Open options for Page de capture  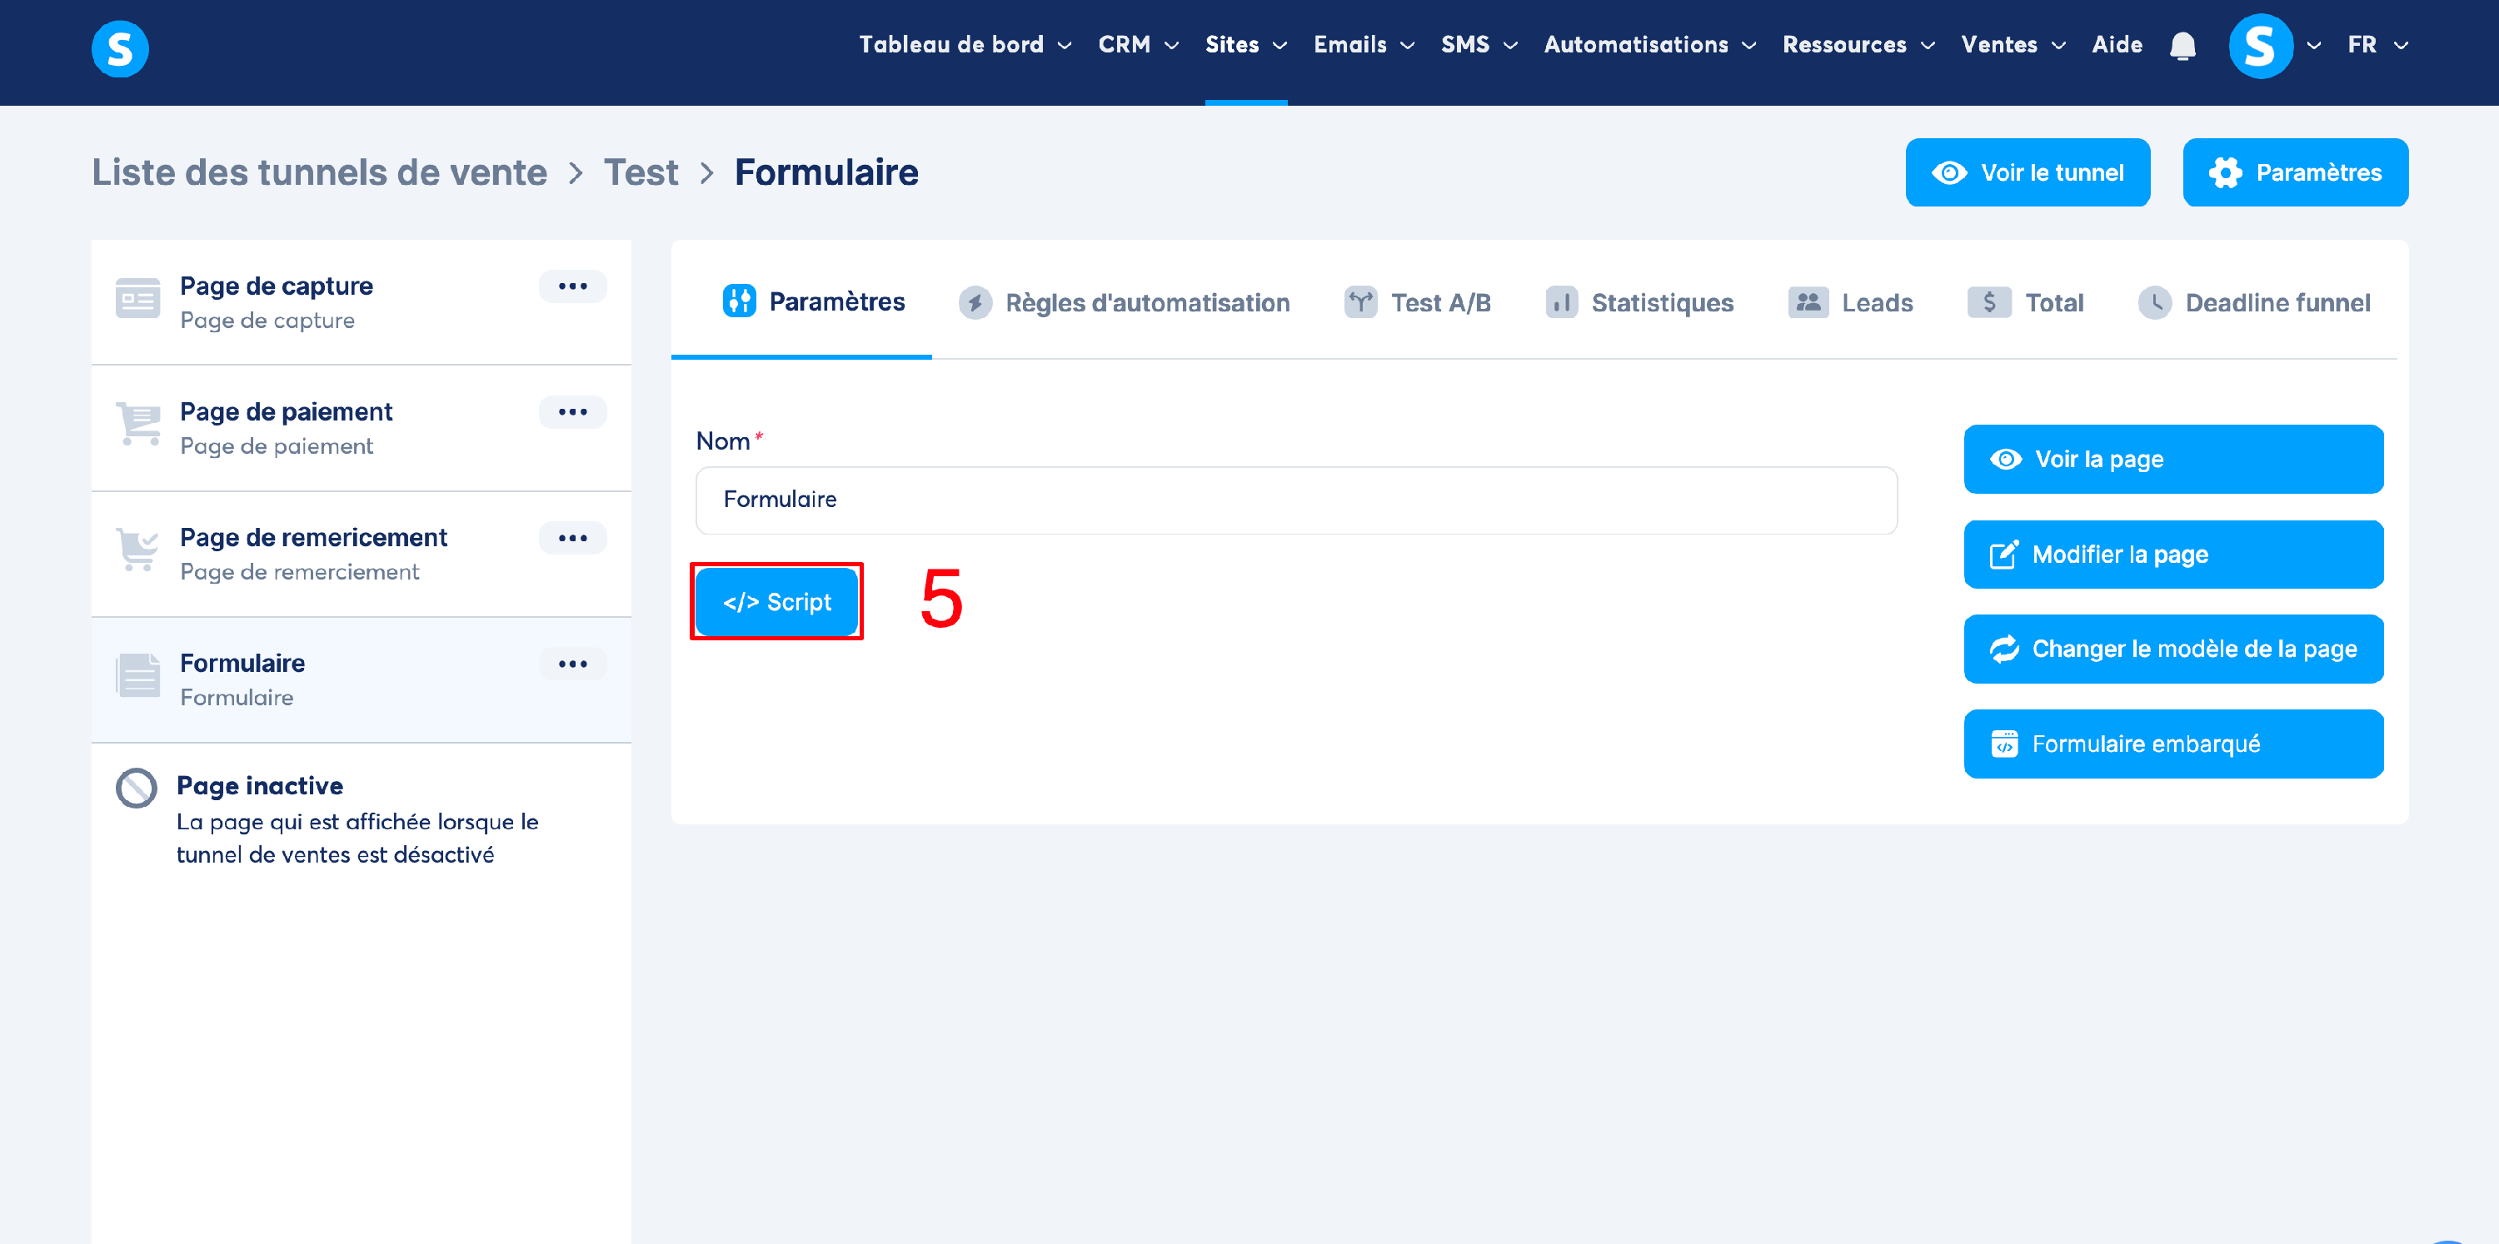(572, 286)
